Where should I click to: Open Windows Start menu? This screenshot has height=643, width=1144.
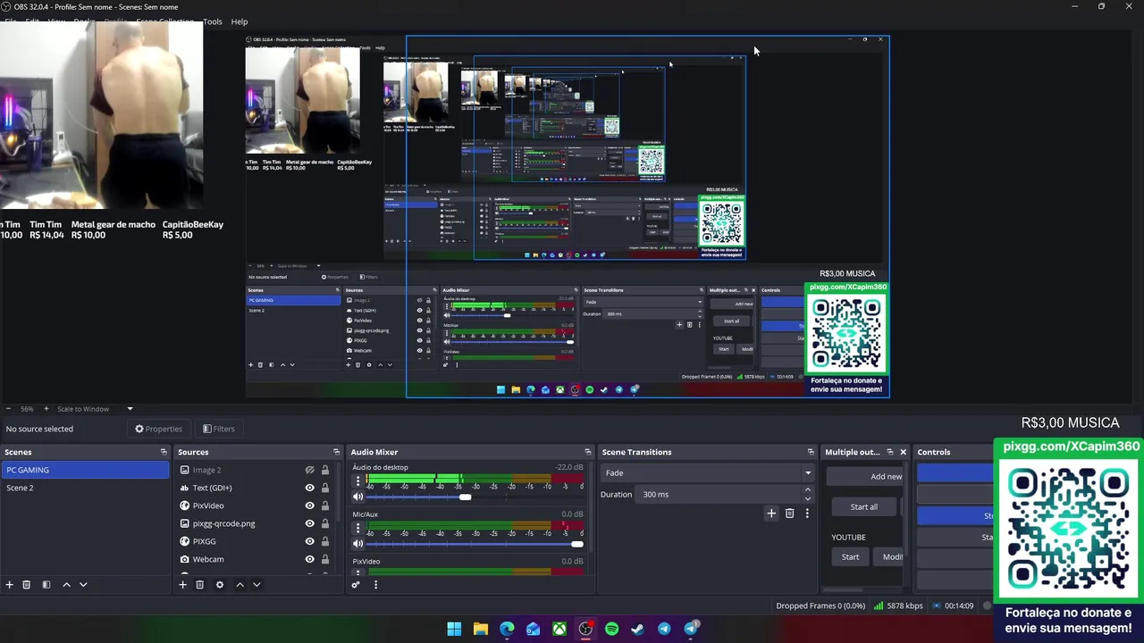pyautogui.click(x=454, y=629)
